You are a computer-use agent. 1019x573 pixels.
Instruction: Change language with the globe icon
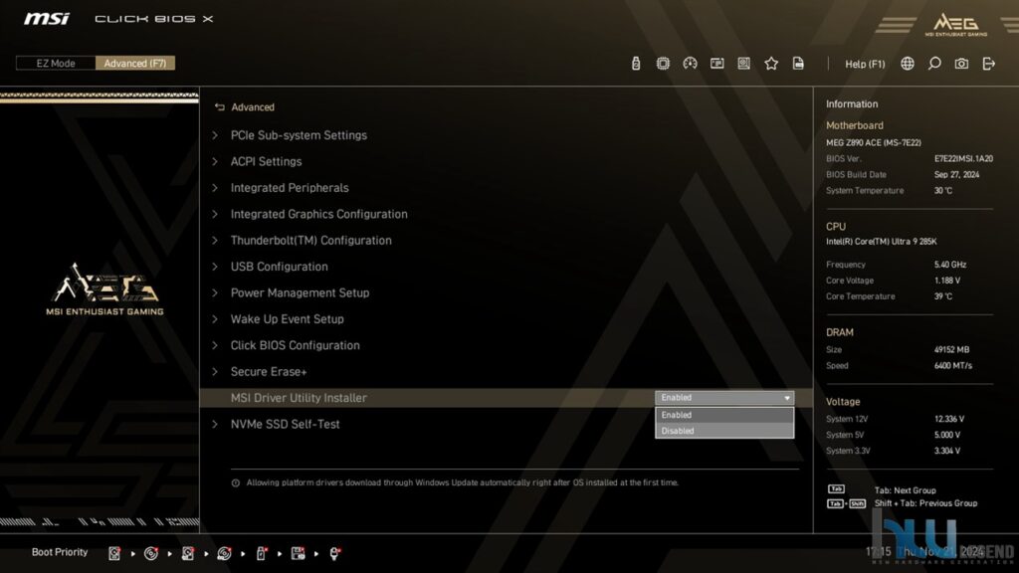(908, 63)
